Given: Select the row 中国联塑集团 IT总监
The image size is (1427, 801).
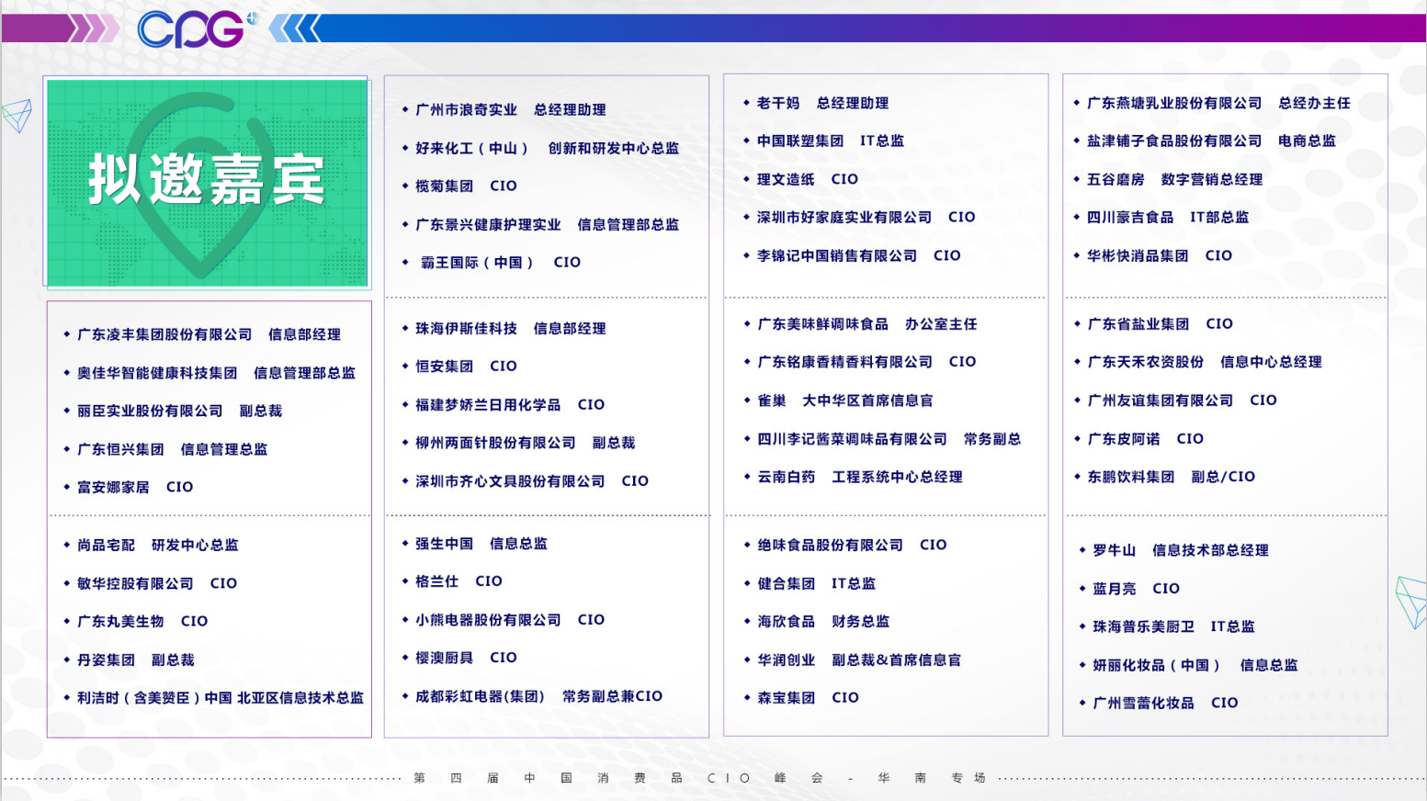Looking at the screenshot, I should click(x=823, y=141).
